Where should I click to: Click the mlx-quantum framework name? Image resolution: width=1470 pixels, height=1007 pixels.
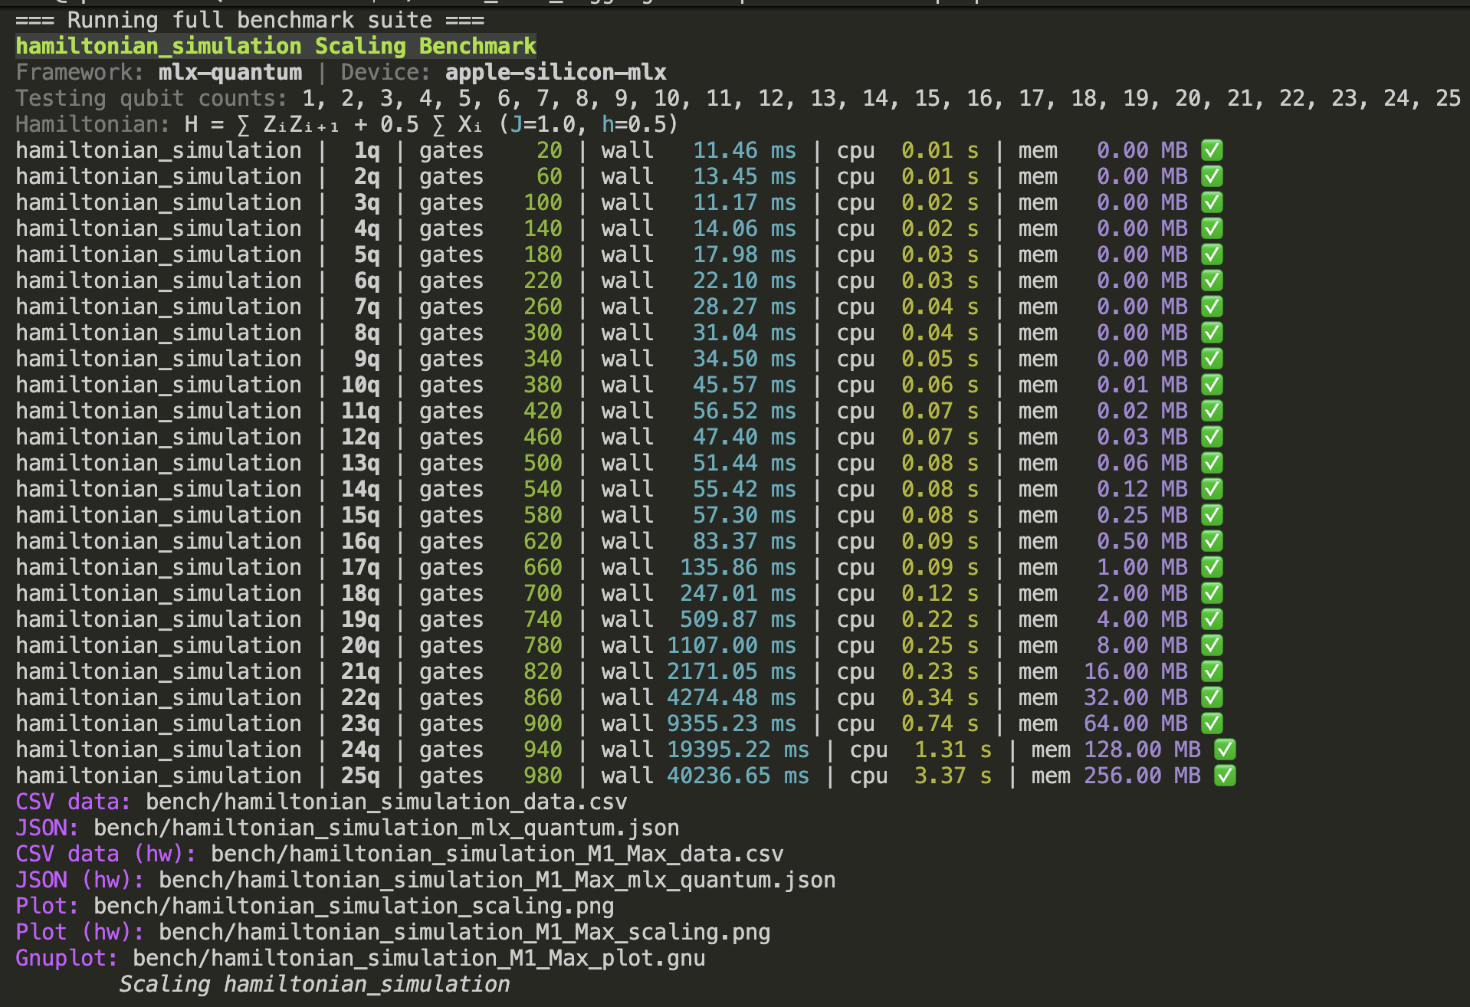pos(230,72)
